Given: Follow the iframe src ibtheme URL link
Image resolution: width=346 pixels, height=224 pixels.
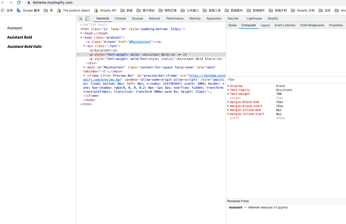Looking at the screenshot, I should [x=207, y=76].
